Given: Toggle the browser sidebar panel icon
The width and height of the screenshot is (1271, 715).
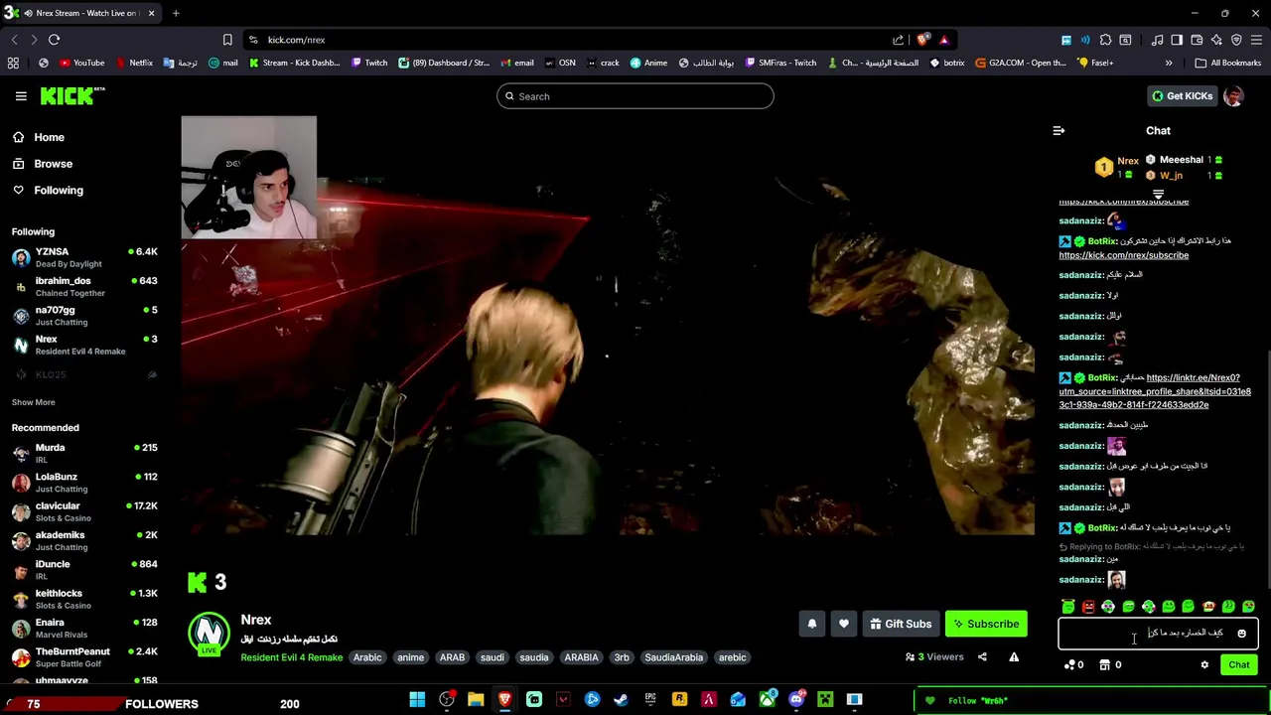Looking at the screenshot, I should (1177, 40).
